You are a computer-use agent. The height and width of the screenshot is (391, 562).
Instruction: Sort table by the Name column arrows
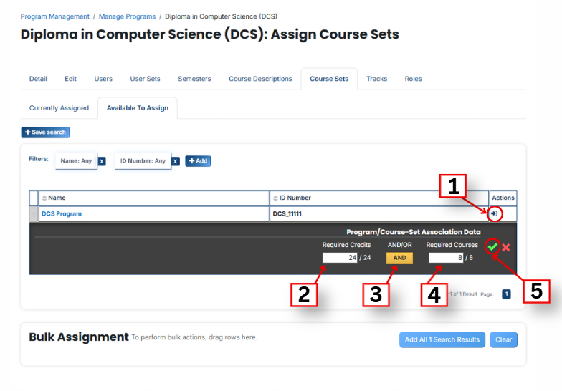pyautogui.click(x=44, y=198)
